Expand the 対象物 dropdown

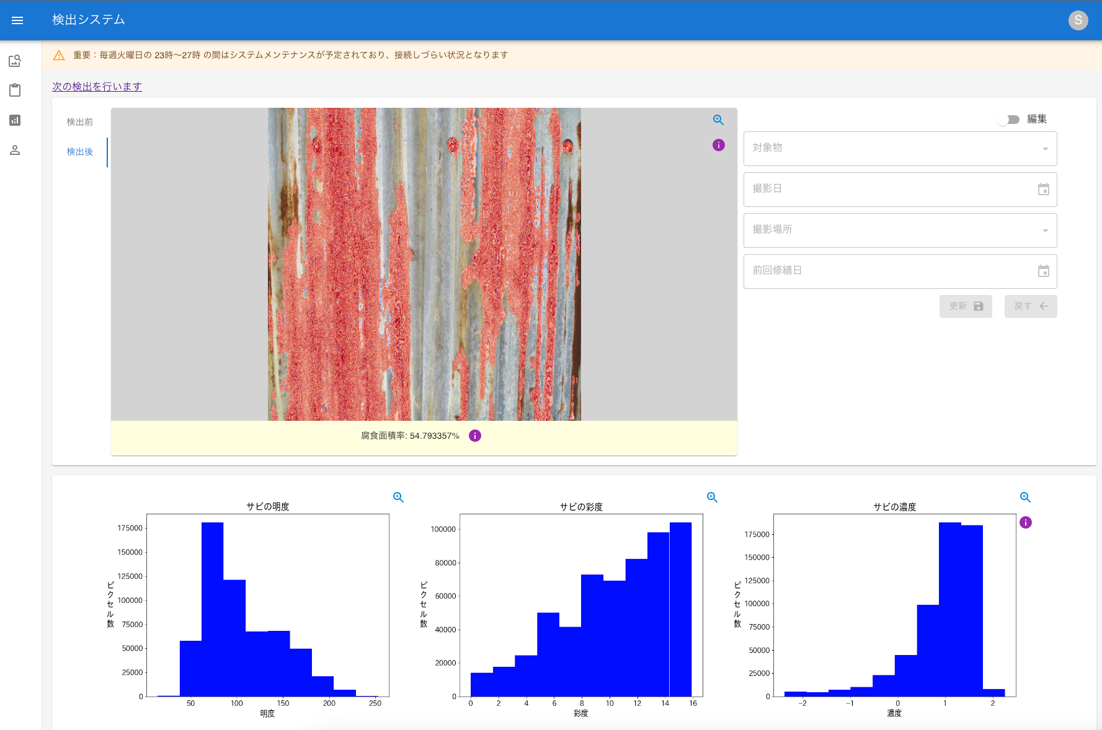click(x=900, y=149)
